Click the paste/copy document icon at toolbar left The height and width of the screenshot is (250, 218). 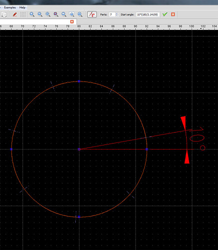[4, 14]
